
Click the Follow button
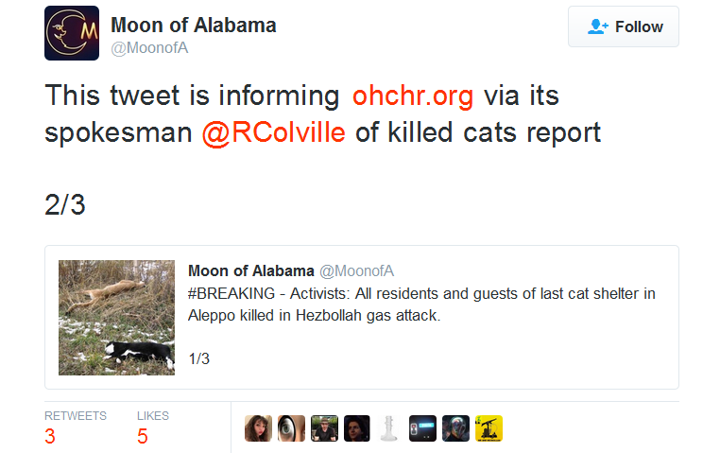[624, 26]
